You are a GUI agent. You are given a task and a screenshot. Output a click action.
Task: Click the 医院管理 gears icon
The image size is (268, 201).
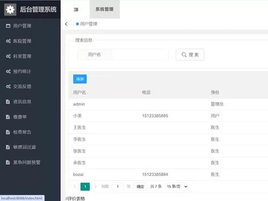(x=8, y=41)
